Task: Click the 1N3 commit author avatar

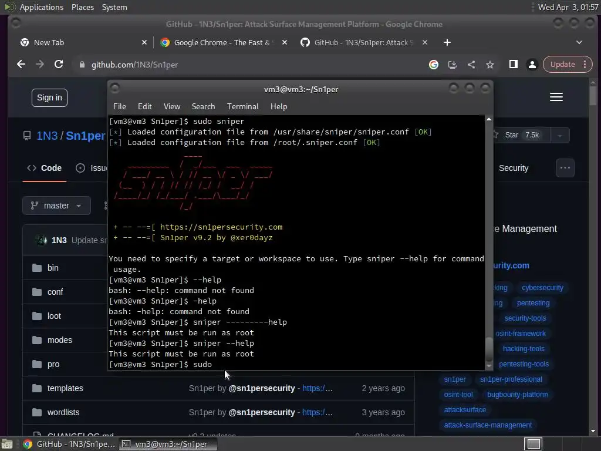Action: (x=41, y=240)
